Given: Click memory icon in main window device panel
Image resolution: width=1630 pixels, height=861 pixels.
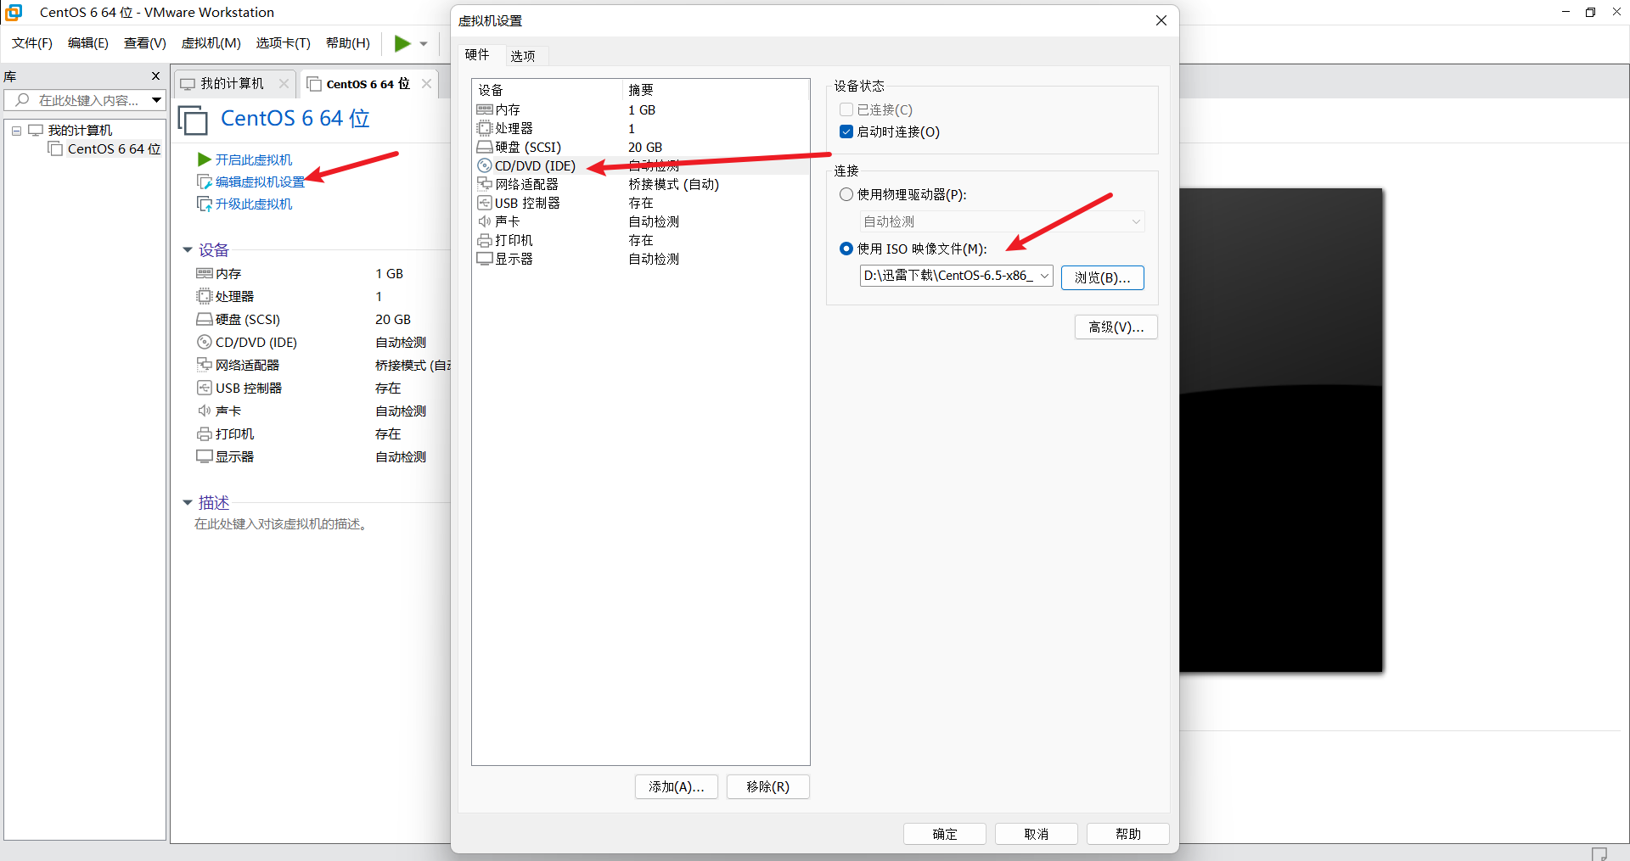Looking at the screenshot, I should [x=205, y=273].
